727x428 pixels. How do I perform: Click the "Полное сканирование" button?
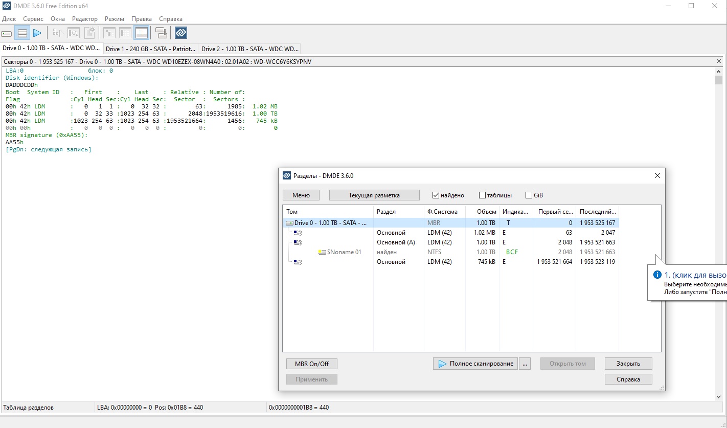click(x=475, y=364)
